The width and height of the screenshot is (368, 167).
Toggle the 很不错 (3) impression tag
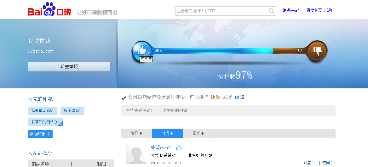point(72,111)
